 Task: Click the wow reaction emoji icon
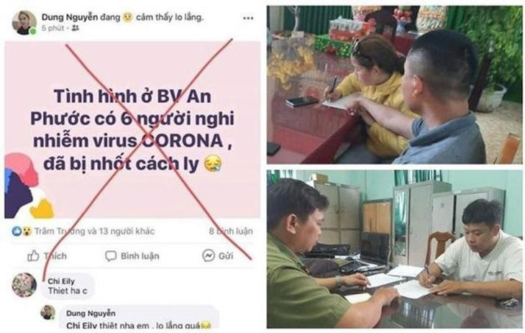pos(27,231)
